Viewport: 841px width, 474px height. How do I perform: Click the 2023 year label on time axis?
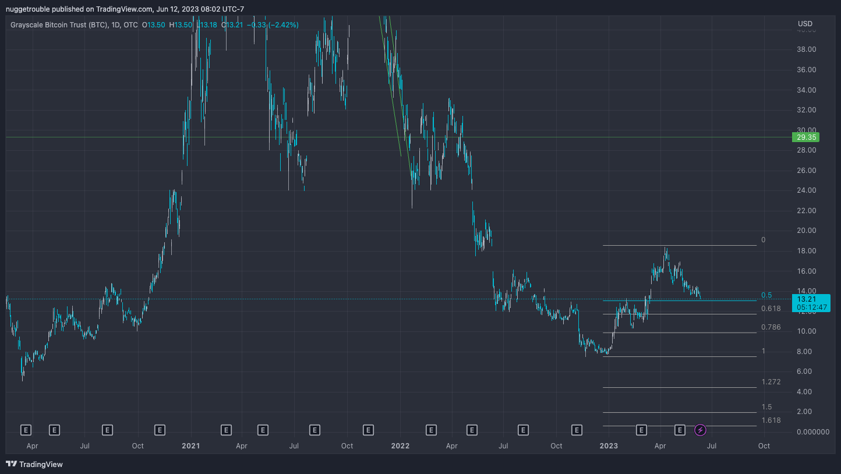click(x=609, y=446)
